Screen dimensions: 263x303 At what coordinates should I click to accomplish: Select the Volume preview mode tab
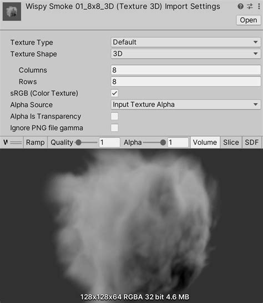click(x=205, y=142)
